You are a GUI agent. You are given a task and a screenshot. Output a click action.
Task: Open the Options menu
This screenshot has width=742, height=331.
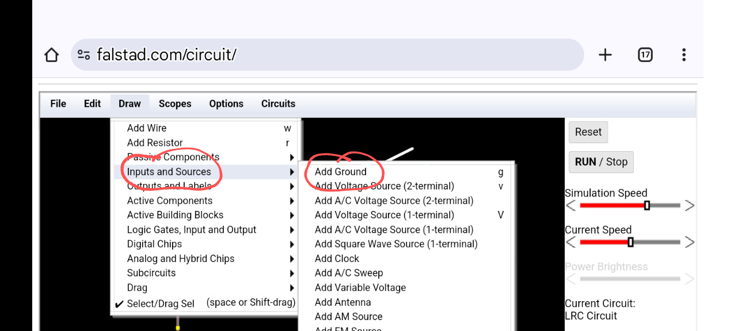[x=226, y=103]
